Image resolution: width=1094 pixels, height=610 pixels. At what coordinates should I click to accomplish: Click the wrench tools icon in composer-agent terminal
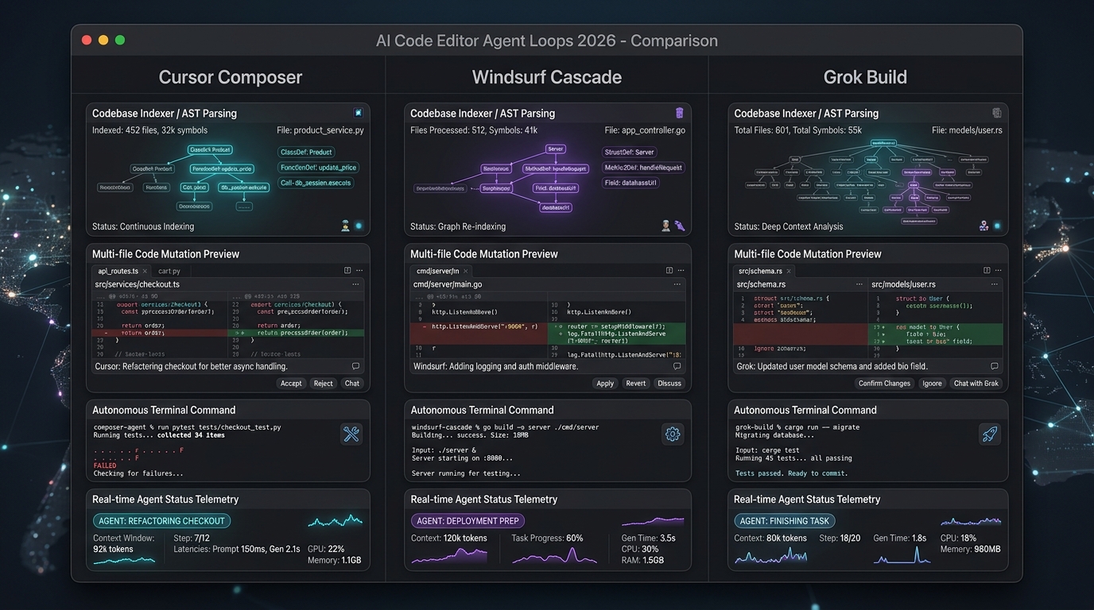coord(351,434)
